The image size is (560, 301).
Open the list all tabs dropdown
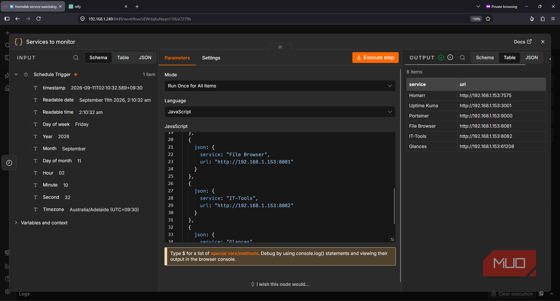(x=479, y=6)
